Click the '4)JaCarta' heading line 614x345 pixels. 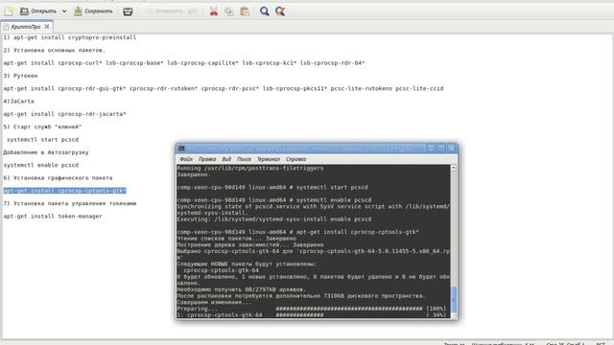pyautogui.click(x=18, y=102)
